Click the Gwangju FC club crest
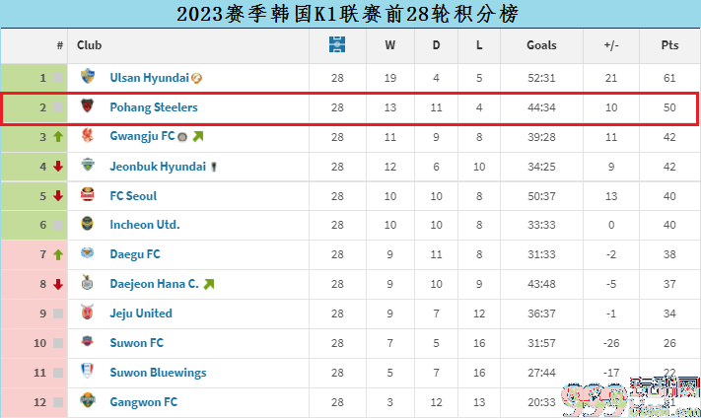 pyautogui.click(x=87, y=135)
